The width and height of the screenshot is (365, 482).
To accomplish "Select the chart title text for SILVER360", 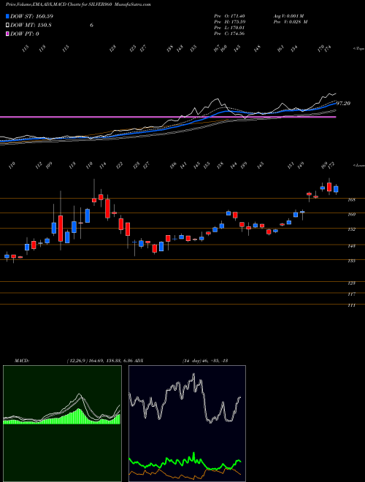I will [78, 4].
